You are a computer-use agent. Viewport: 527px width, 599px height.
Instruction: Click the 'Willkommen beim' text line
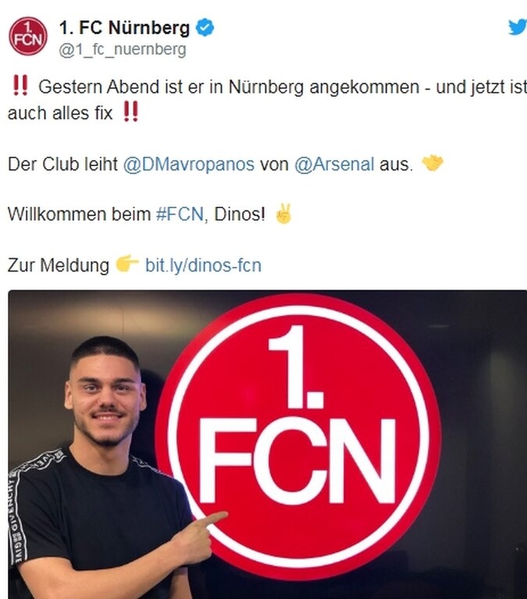click(79, 214)
